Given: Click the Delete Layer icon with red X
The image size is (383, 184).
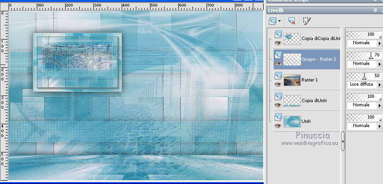Looking at the screenshot, I should coord(291,21).
